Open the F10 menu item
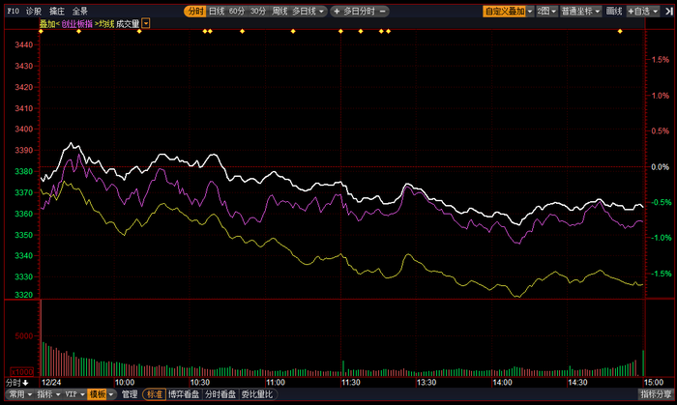This screenshot has width=677, height=405. click(13, 12)
